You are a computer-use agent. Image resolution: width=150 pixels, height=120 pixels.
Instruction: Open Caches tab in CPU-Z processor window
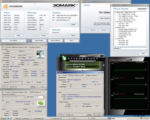coord(8,47)
